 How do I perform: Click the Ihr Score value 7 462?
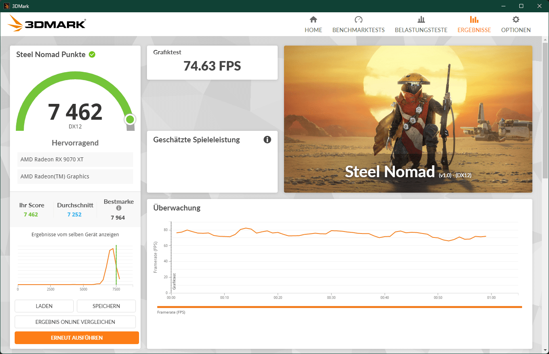tap(31, 214)
